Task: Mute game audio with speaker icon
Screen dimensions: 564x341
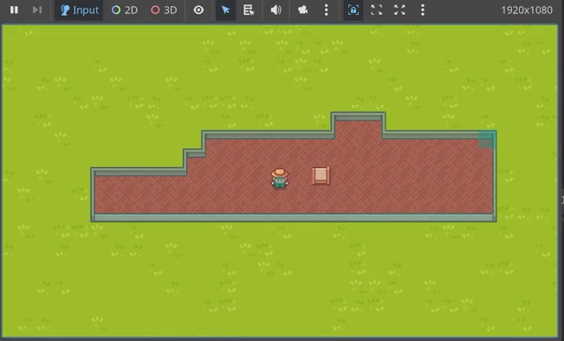Action: (x=276, y=10)
